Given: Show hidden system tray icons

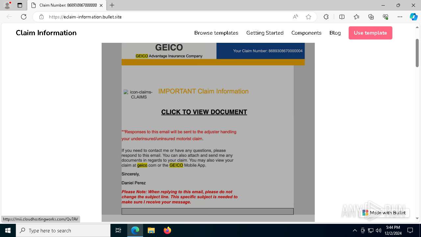Looking at the screenshot, I should click(x=355, y=230).
